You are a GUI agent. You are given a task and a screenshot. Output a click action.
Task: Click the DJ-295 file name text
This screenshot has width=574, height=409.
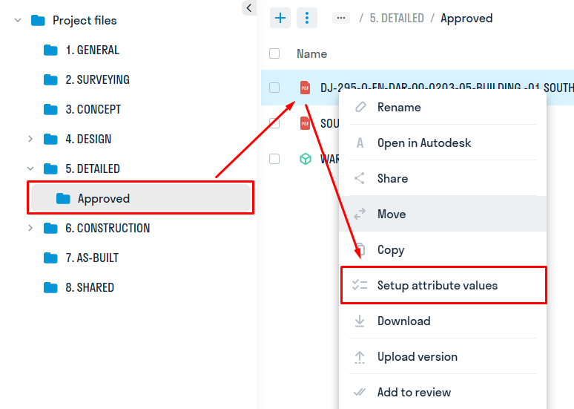click(x=447, y=88)
